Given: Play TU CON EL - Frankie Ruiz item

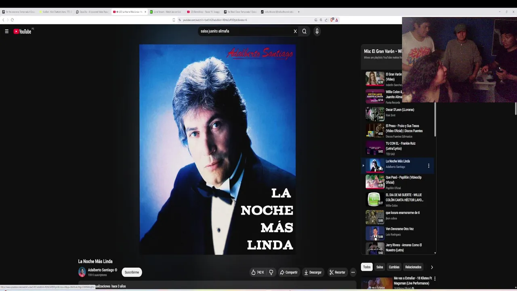Looking at the screenshot, I should [x=398, y=148].
